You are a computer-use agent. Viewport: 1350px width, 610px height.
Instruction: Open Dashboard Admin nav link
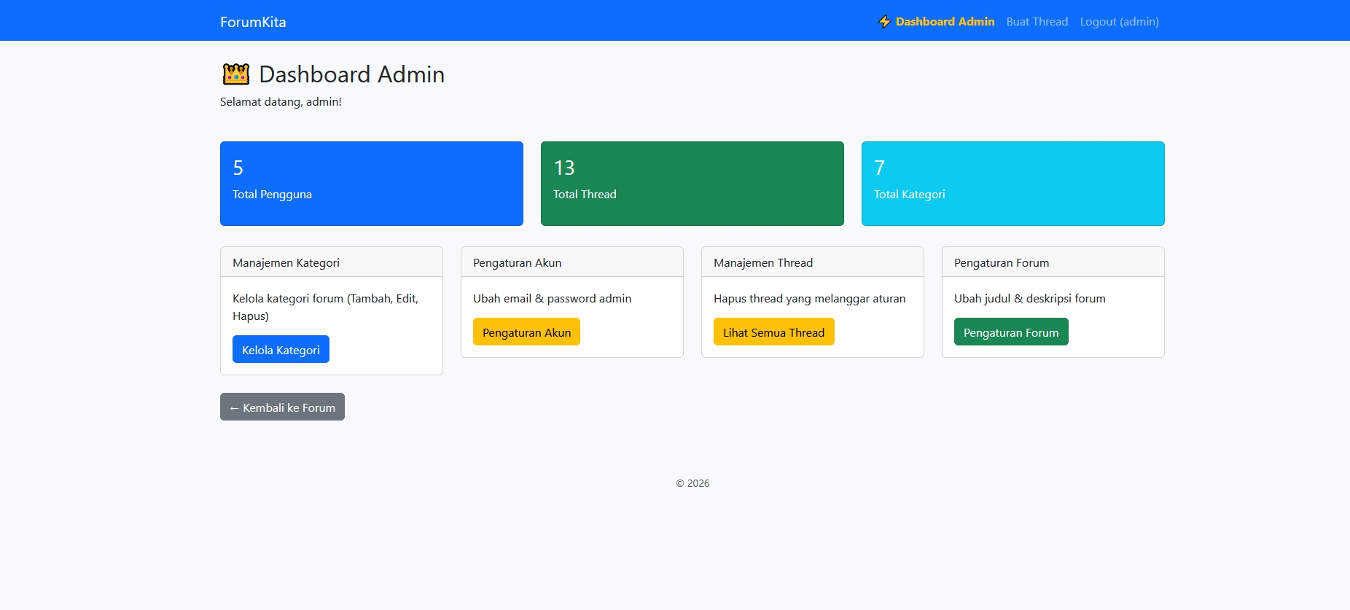coord(937,22)
